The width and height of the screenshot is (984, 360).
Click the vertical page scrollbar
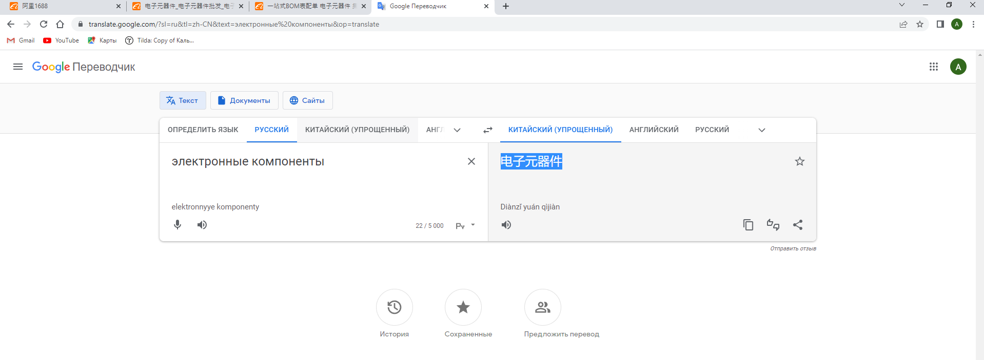point(980,205)
